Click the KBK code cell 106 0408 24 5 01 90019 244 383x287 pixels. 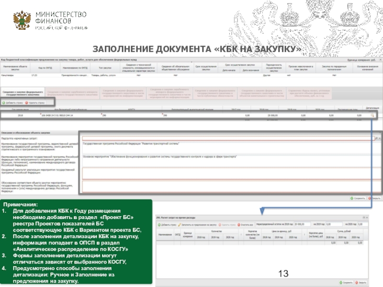pos(70,115)
